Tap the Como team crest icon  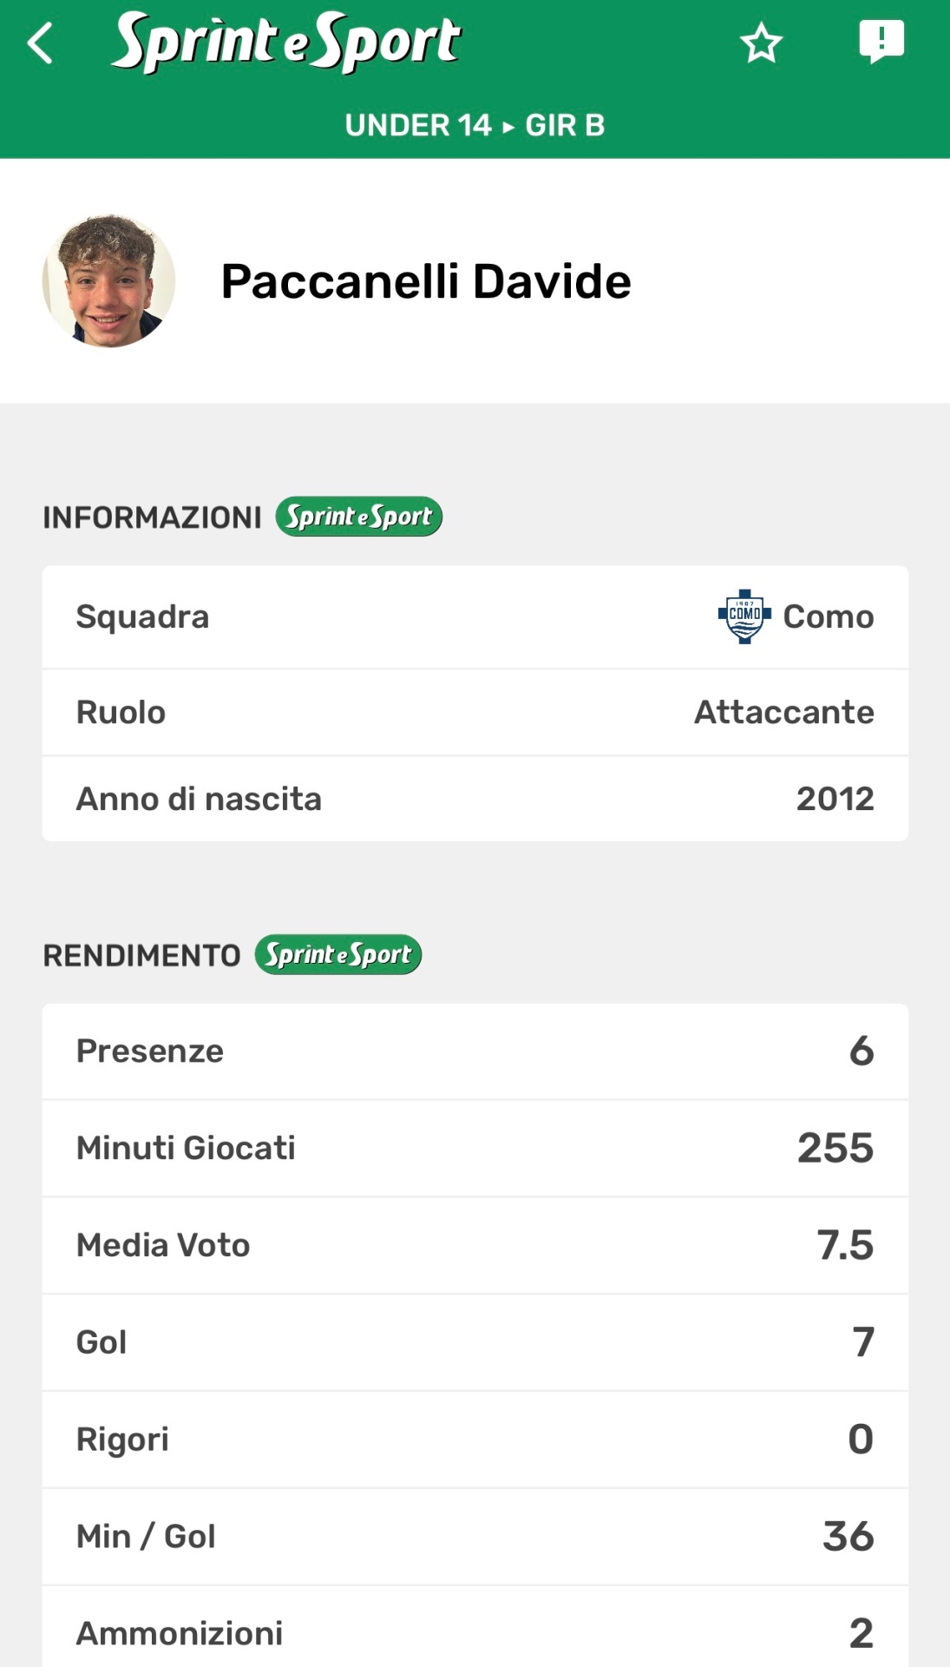(x=744, y=616)
